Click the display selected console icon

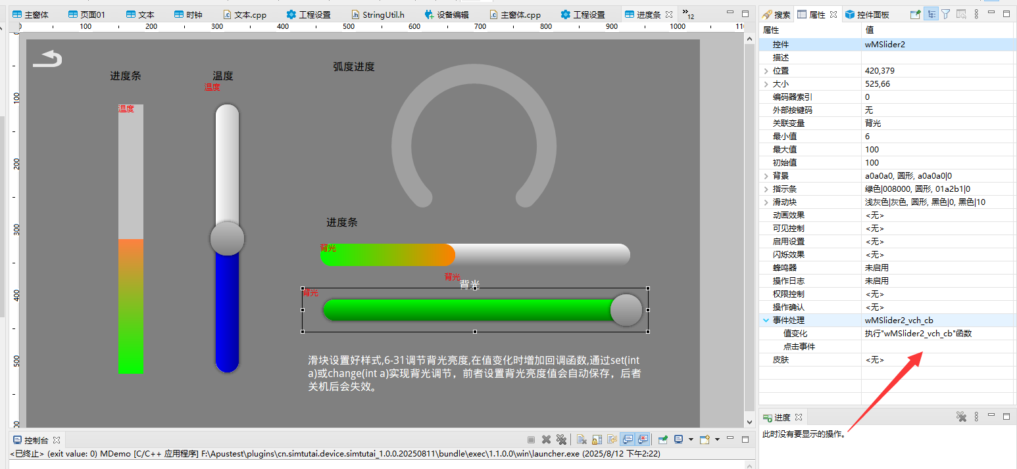click(x=678, y=439)
